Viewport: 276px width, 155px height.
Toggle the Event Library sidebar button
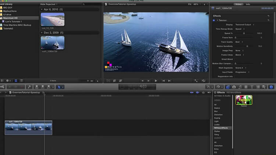pyautogui.click(x=2, y=81)
